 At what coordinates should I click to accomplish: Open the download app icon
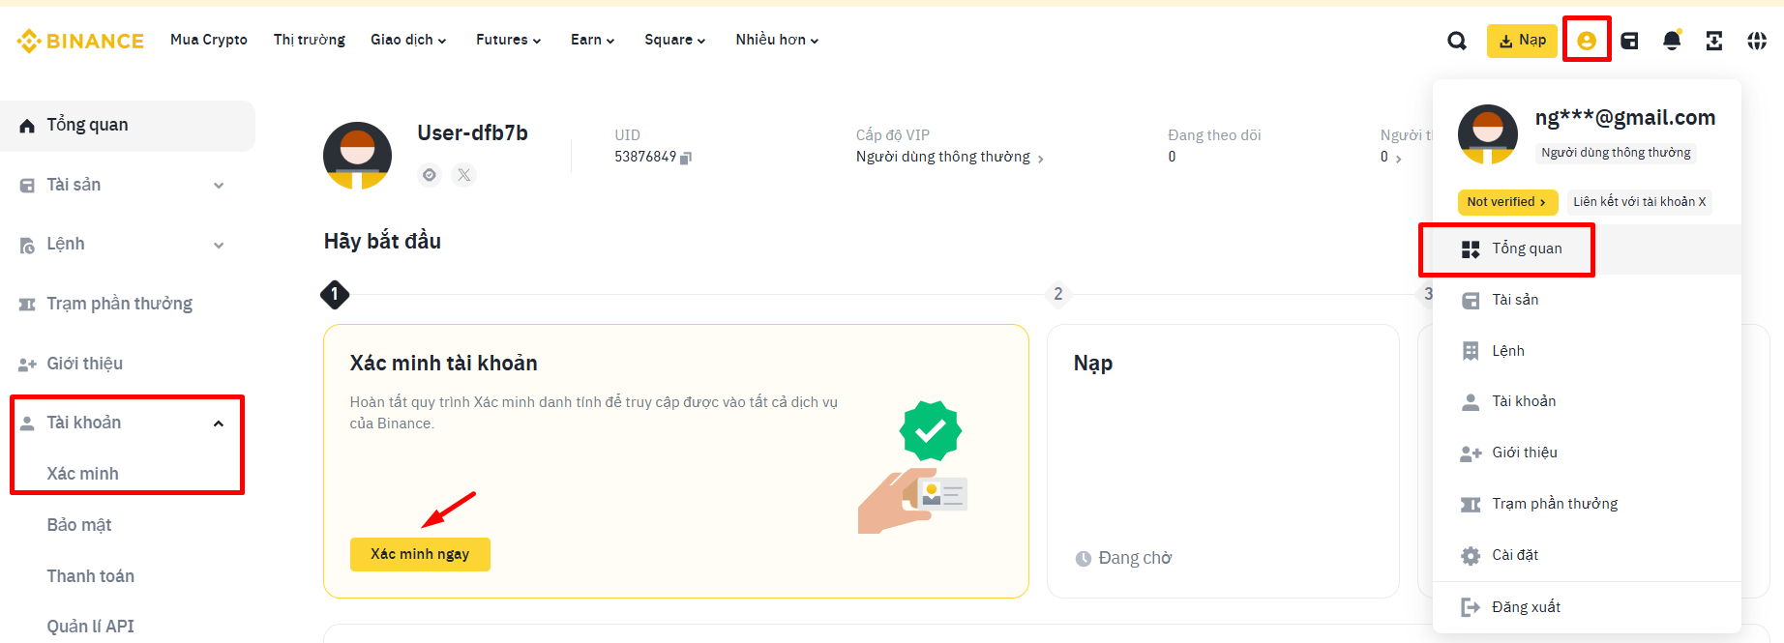(1714, 41)
